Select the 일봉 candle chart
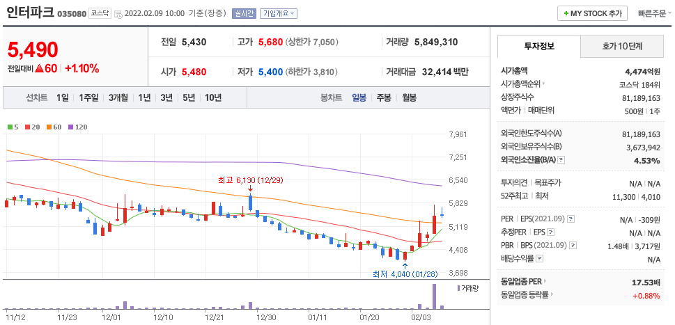This screenshot has width=675, height=325. [359, 98]
